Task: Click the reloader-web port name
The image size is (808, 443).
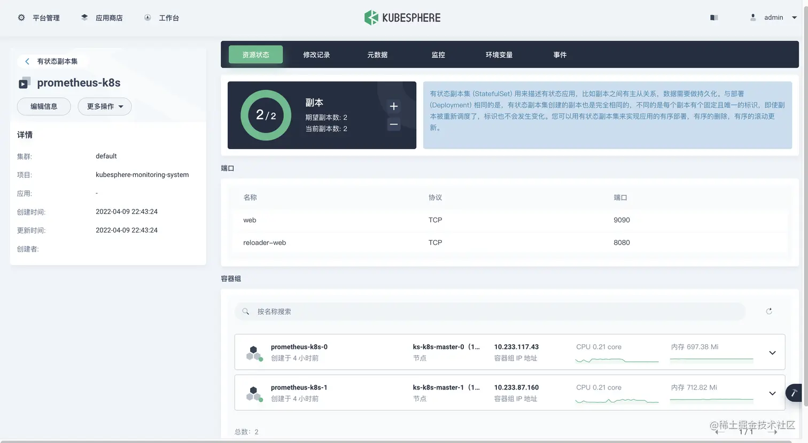Action: [265, 243]
